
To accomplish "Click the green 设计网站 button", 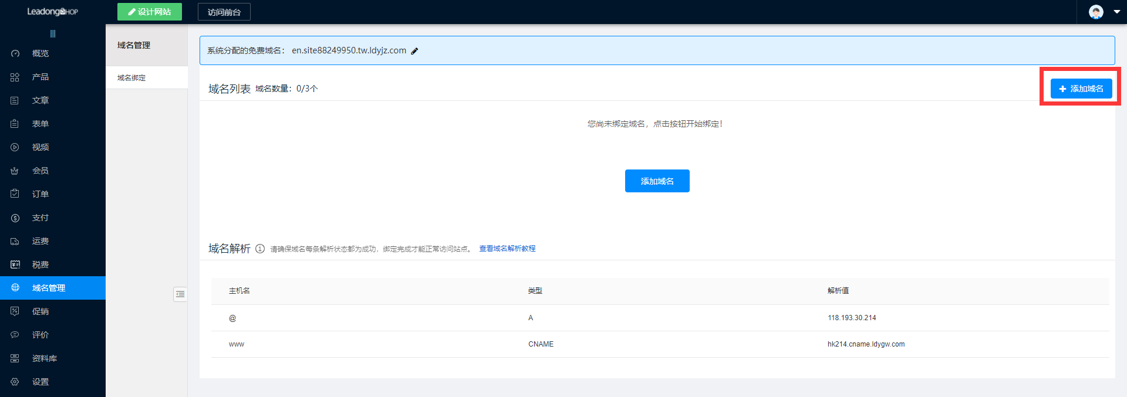I will pos(150,12).
